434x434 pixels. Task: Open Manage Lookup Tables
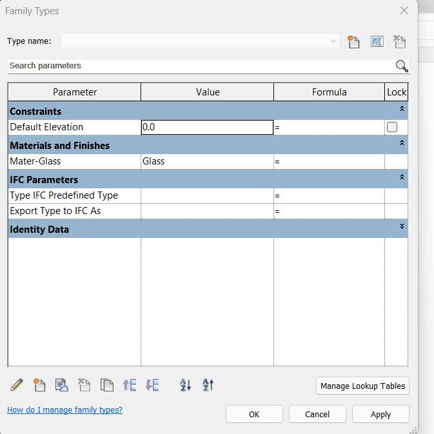point(362,386)
